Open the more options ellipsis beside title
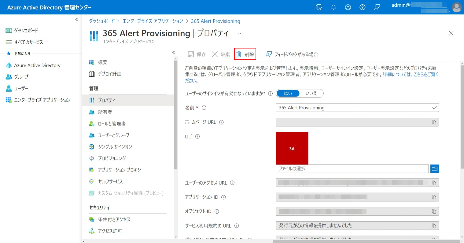464x243 pixels. tap(240, 33)
